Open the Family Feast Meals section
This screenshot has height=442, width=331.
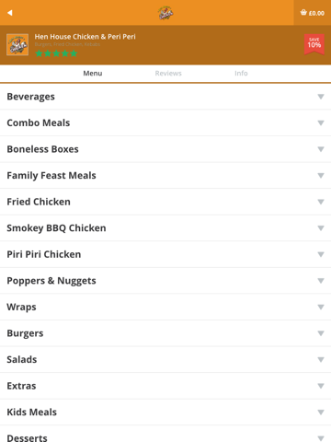pyautogui.click(x=165, y=175)
